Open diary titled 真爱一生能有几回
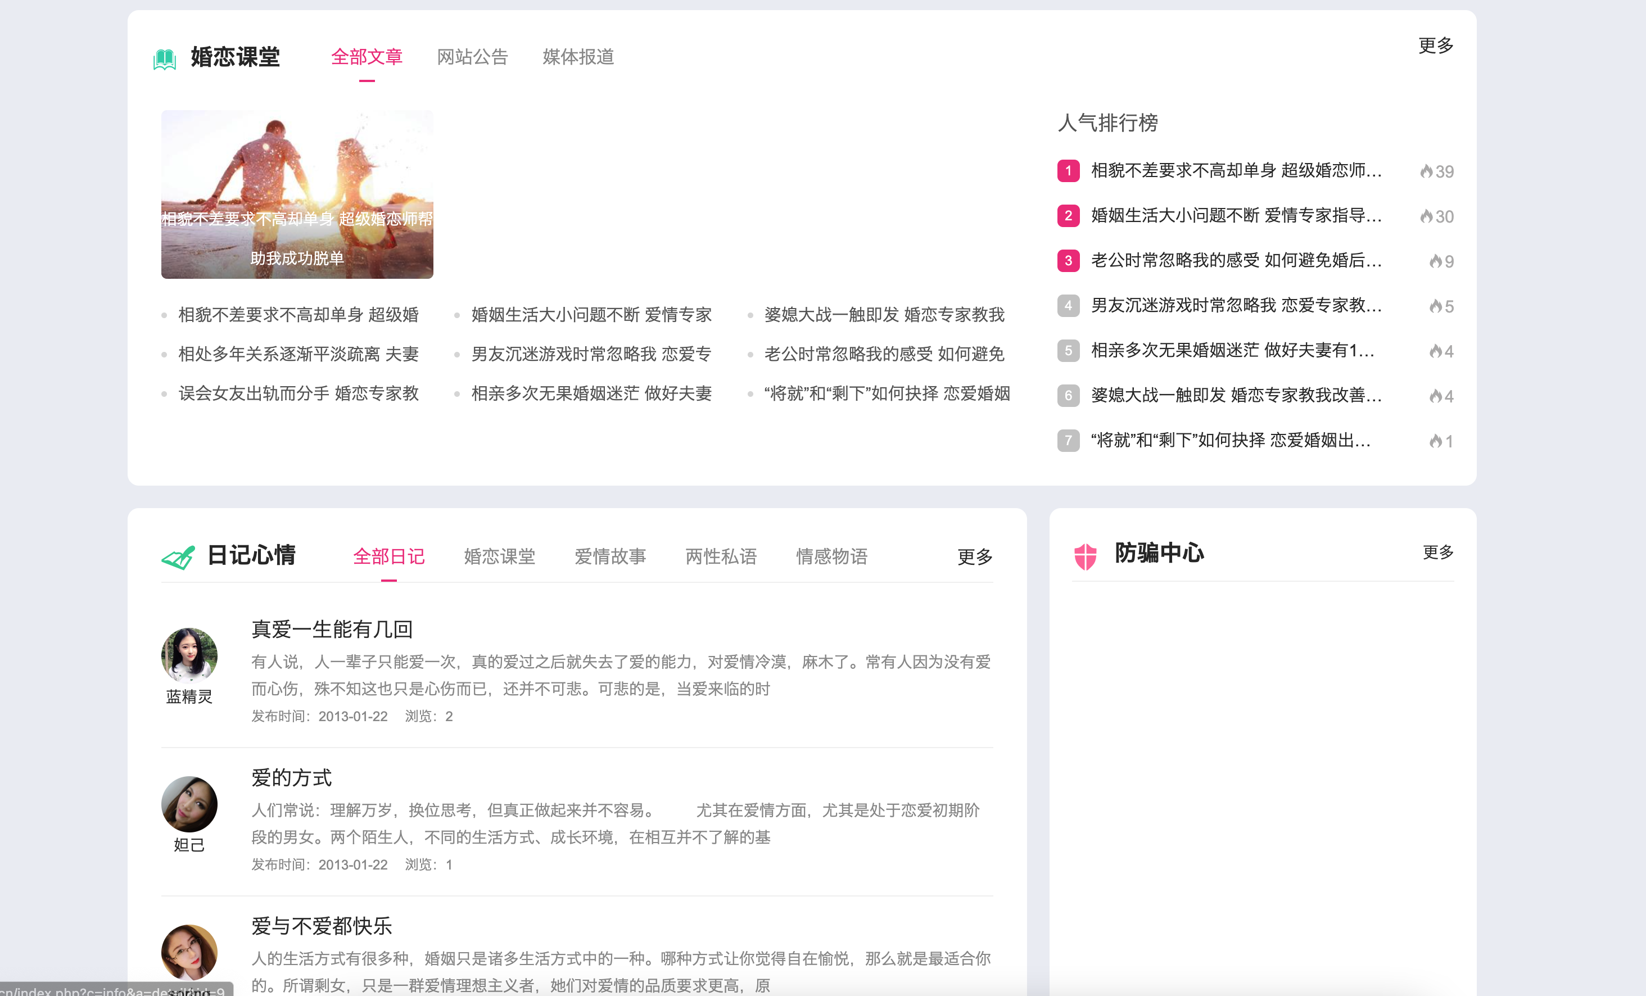 click(x=332, y=630)
